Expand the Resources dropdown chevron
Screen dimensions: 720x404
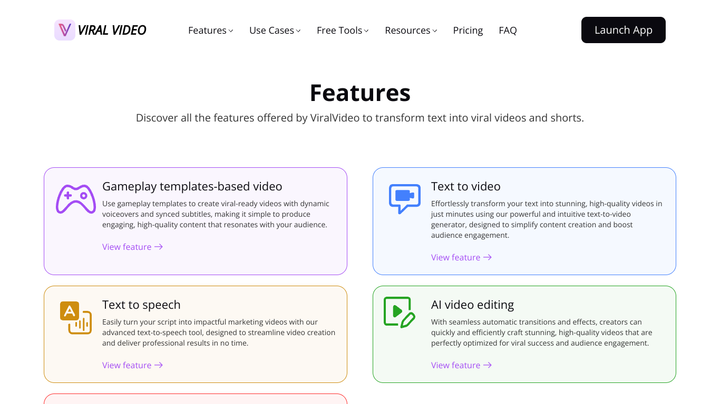tap(435, 31)
